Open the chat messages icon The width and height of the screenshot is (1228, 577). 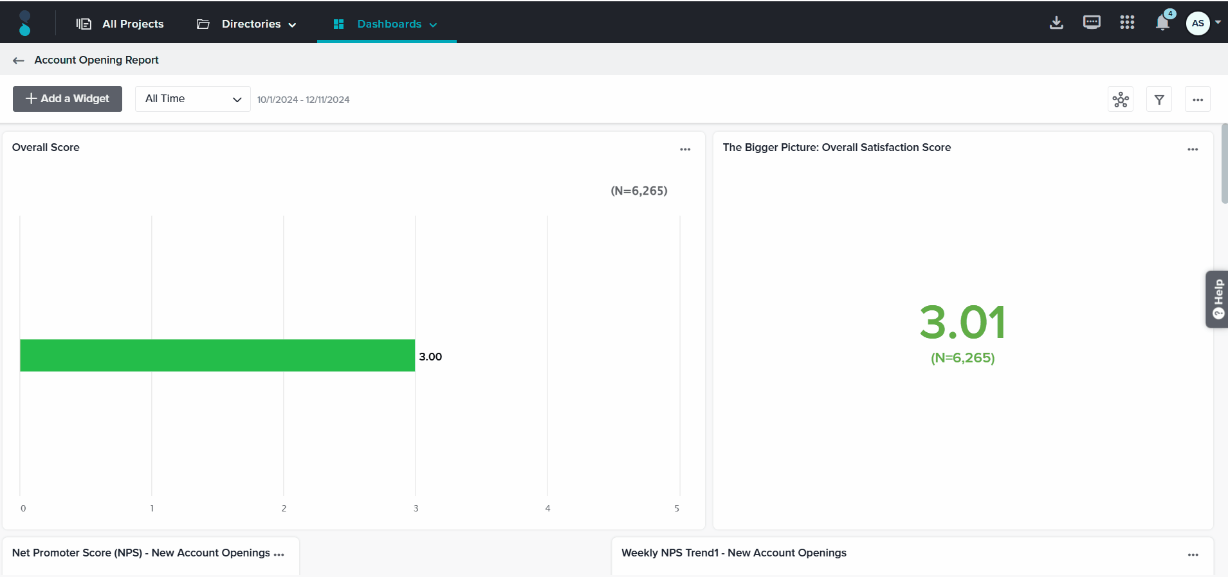1092,23
